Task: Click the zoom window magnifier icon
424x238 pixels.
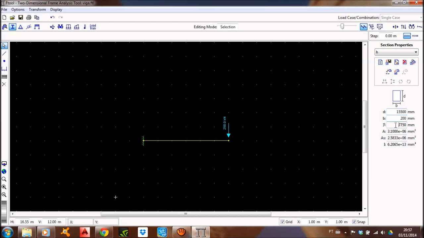Action: 4,179
